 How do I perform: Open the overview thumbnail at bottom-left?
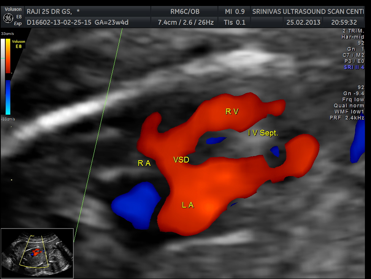point(37,253)
